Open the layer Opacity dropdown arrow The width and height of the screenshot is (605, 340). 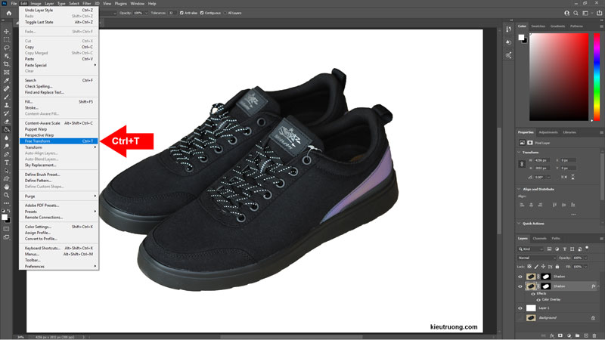[585, 258]
